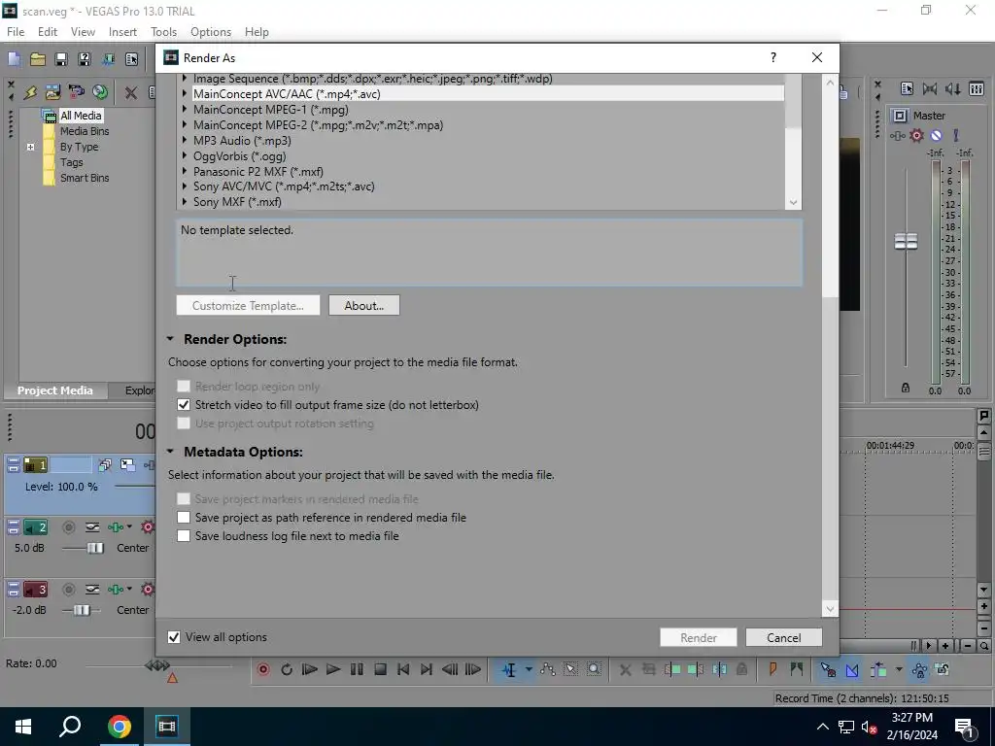The width and height of the screenshot is (995, 746).
Task: Click the Remove Selected Media X icon
Action: 131,92
